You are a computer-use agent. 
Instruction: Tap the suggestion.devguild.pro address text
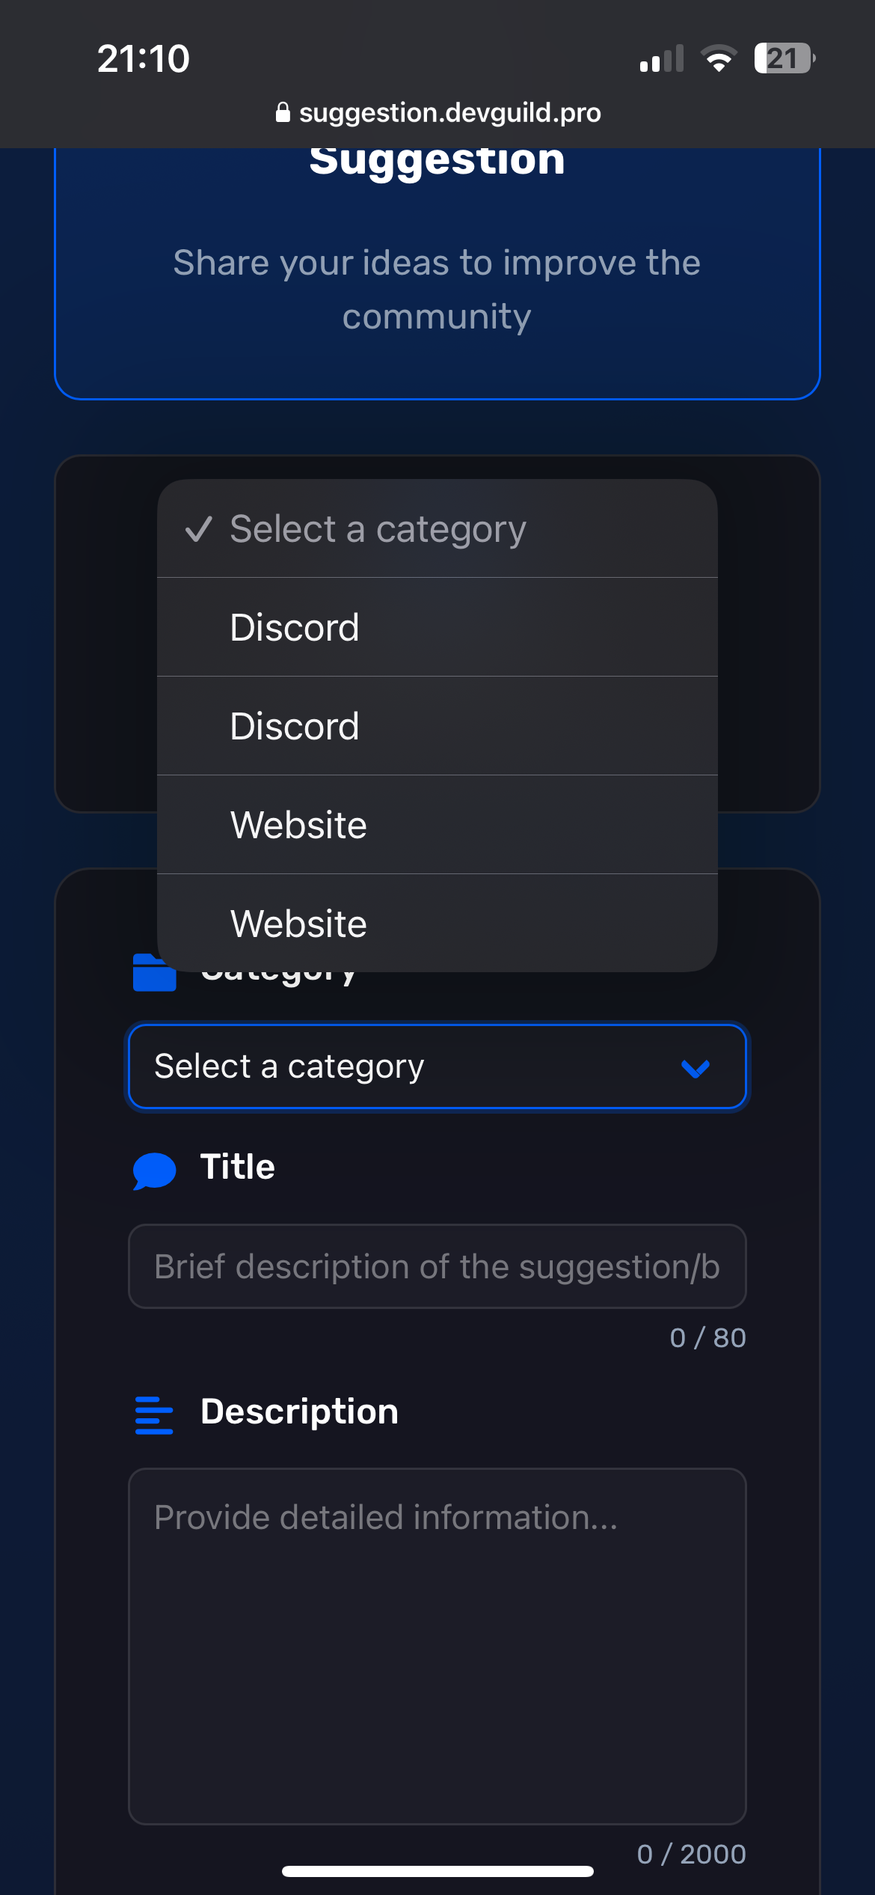point(450,112)
